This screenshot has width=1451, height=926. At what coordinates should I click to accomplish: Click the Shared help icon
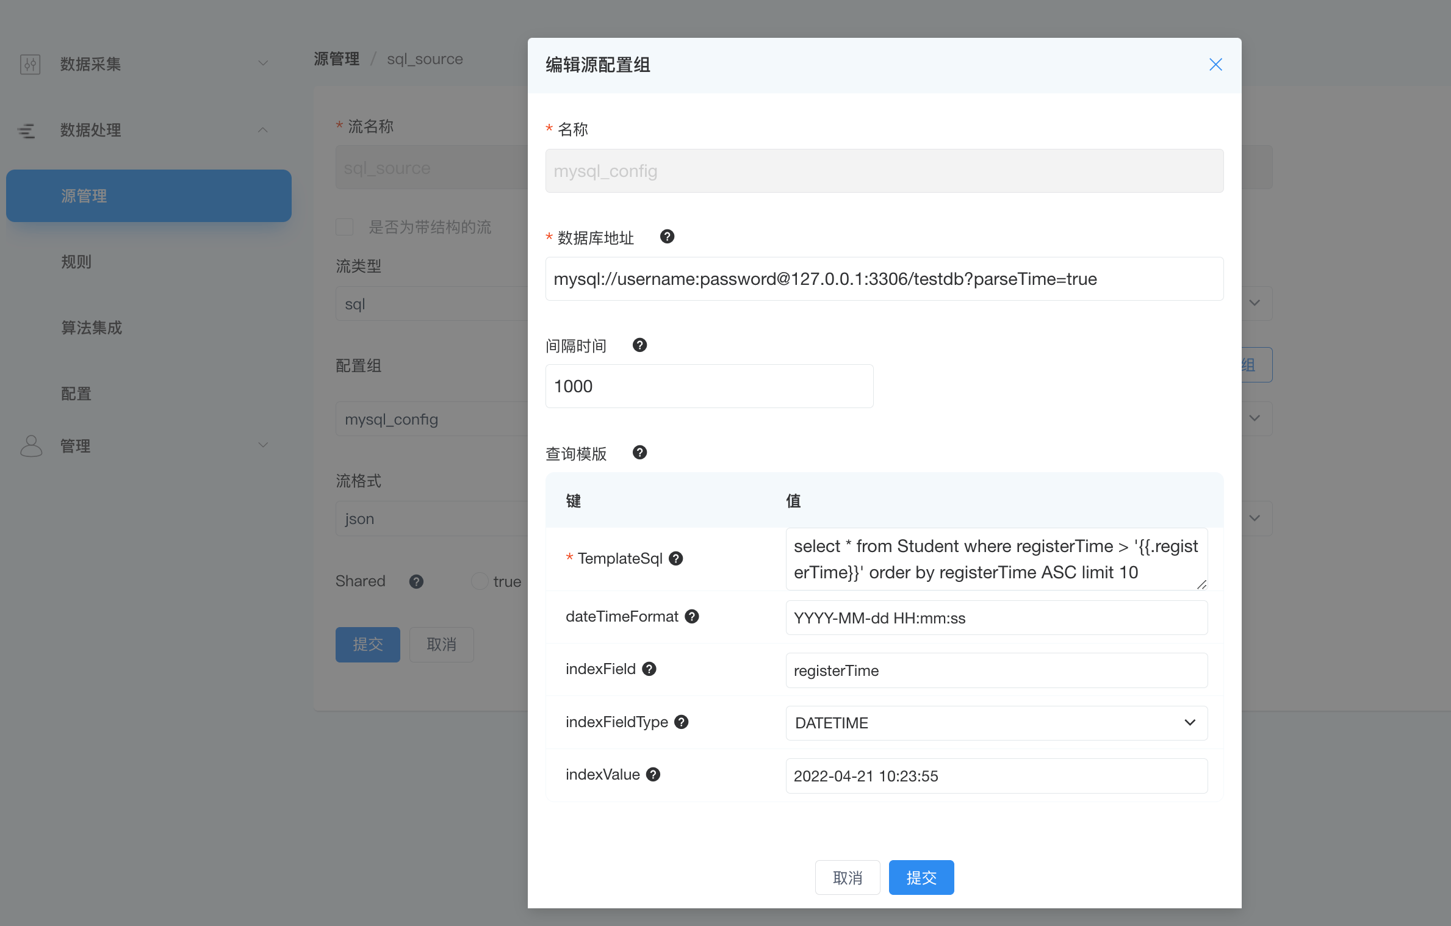(x=416, y=581)
